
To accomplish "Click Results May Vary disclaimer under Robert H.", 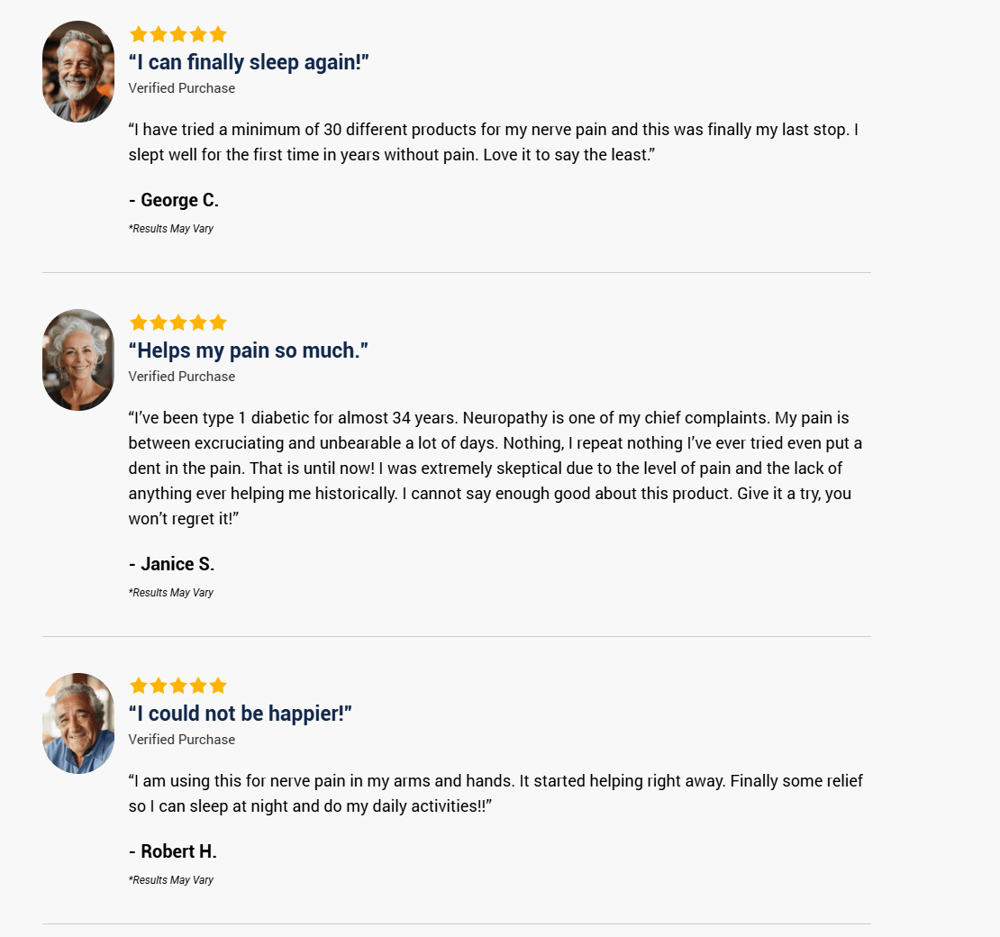I will coord(171,880).
